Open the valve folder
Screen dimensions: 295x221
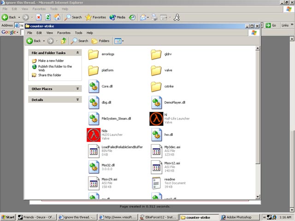(156, 70)
